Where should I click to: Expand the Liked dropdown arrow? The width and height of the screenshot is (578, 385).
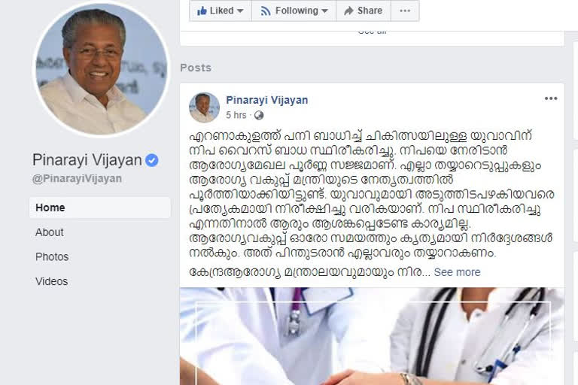click(240, 11)
